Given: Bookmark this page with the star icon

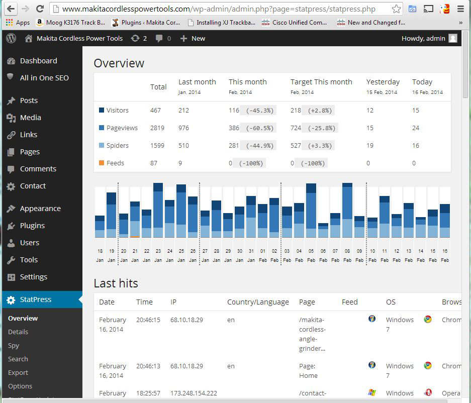Looking at the screenshot, I should (396, 9).
